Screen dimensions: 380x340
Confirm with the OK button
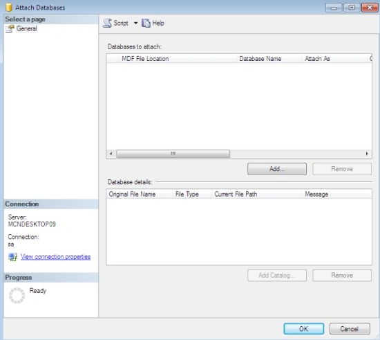304,329
